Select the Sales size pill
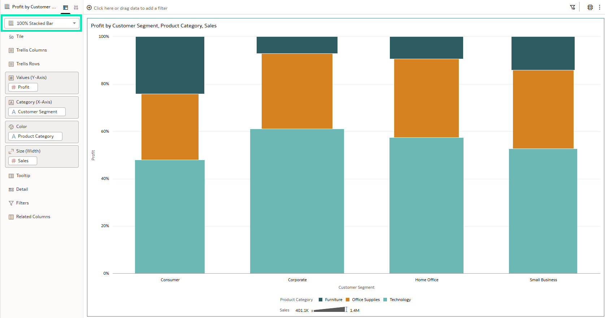The image size is (605, 318). [23, 161]
